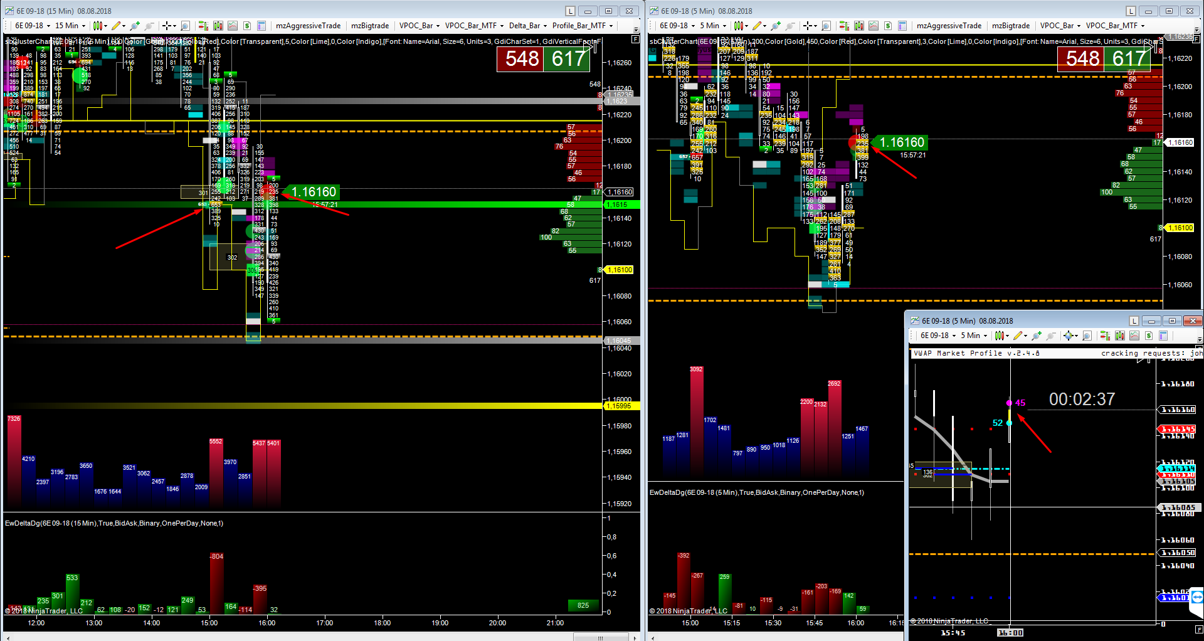Open Chart Trader in top-right 5 Min window
Image resolution: width=1204 pixels, height=641 pixels.
click(844, 26)
